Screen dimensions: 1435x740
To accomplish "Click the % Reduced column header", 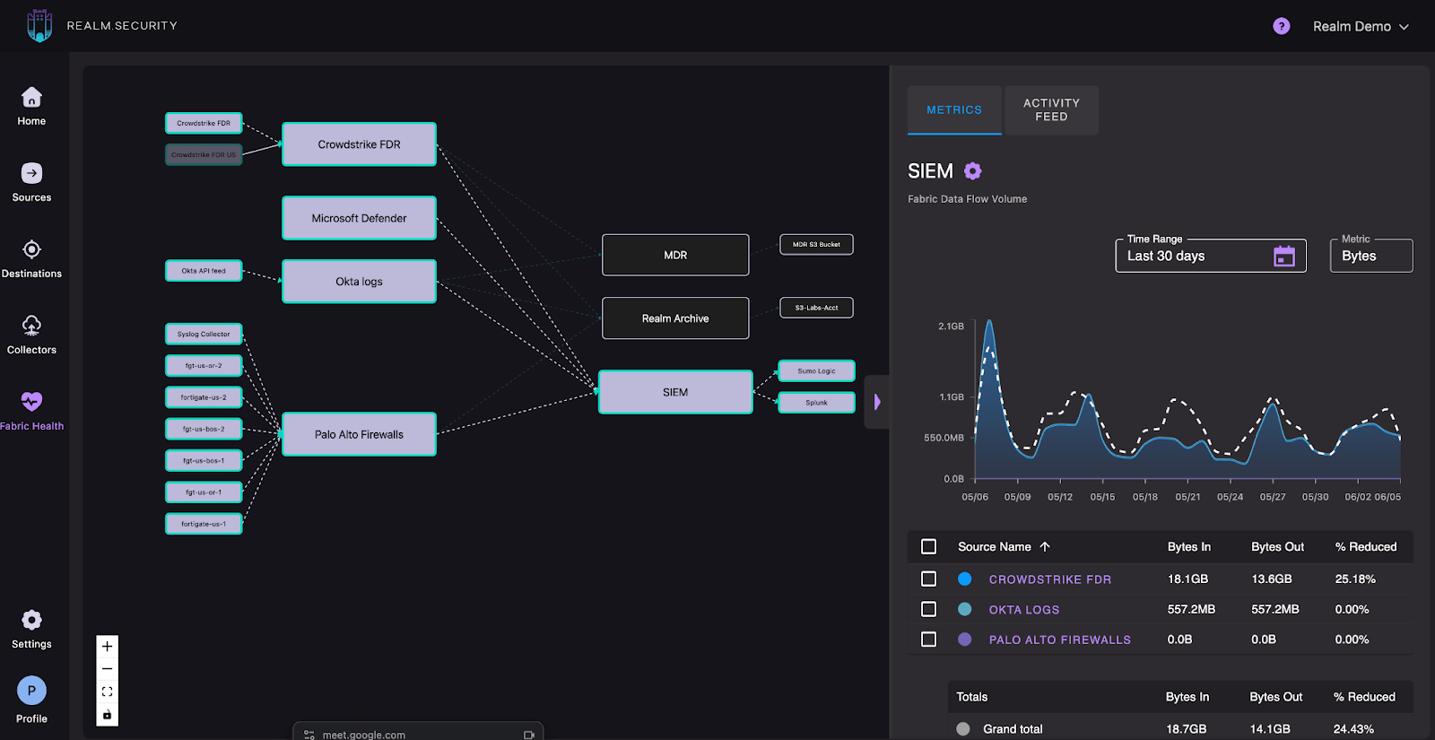I will [1366, 546].
